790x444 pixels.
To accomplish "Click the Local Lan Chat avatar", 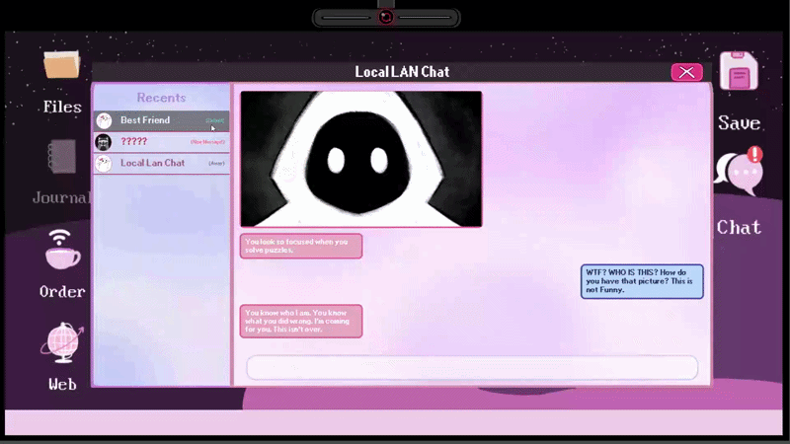I will (x=104, y=164).
